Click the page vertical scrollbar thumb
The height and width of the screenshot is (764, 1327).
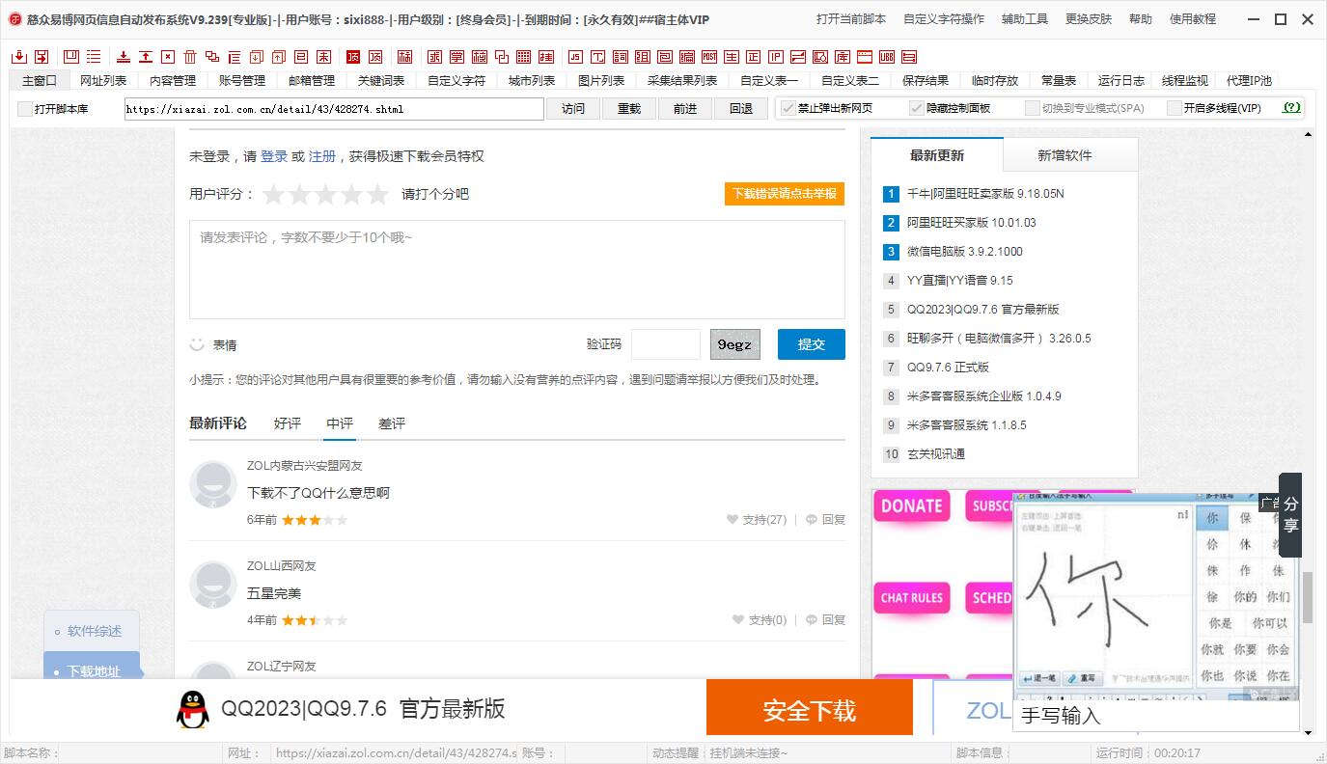[x=1308, y=597]
